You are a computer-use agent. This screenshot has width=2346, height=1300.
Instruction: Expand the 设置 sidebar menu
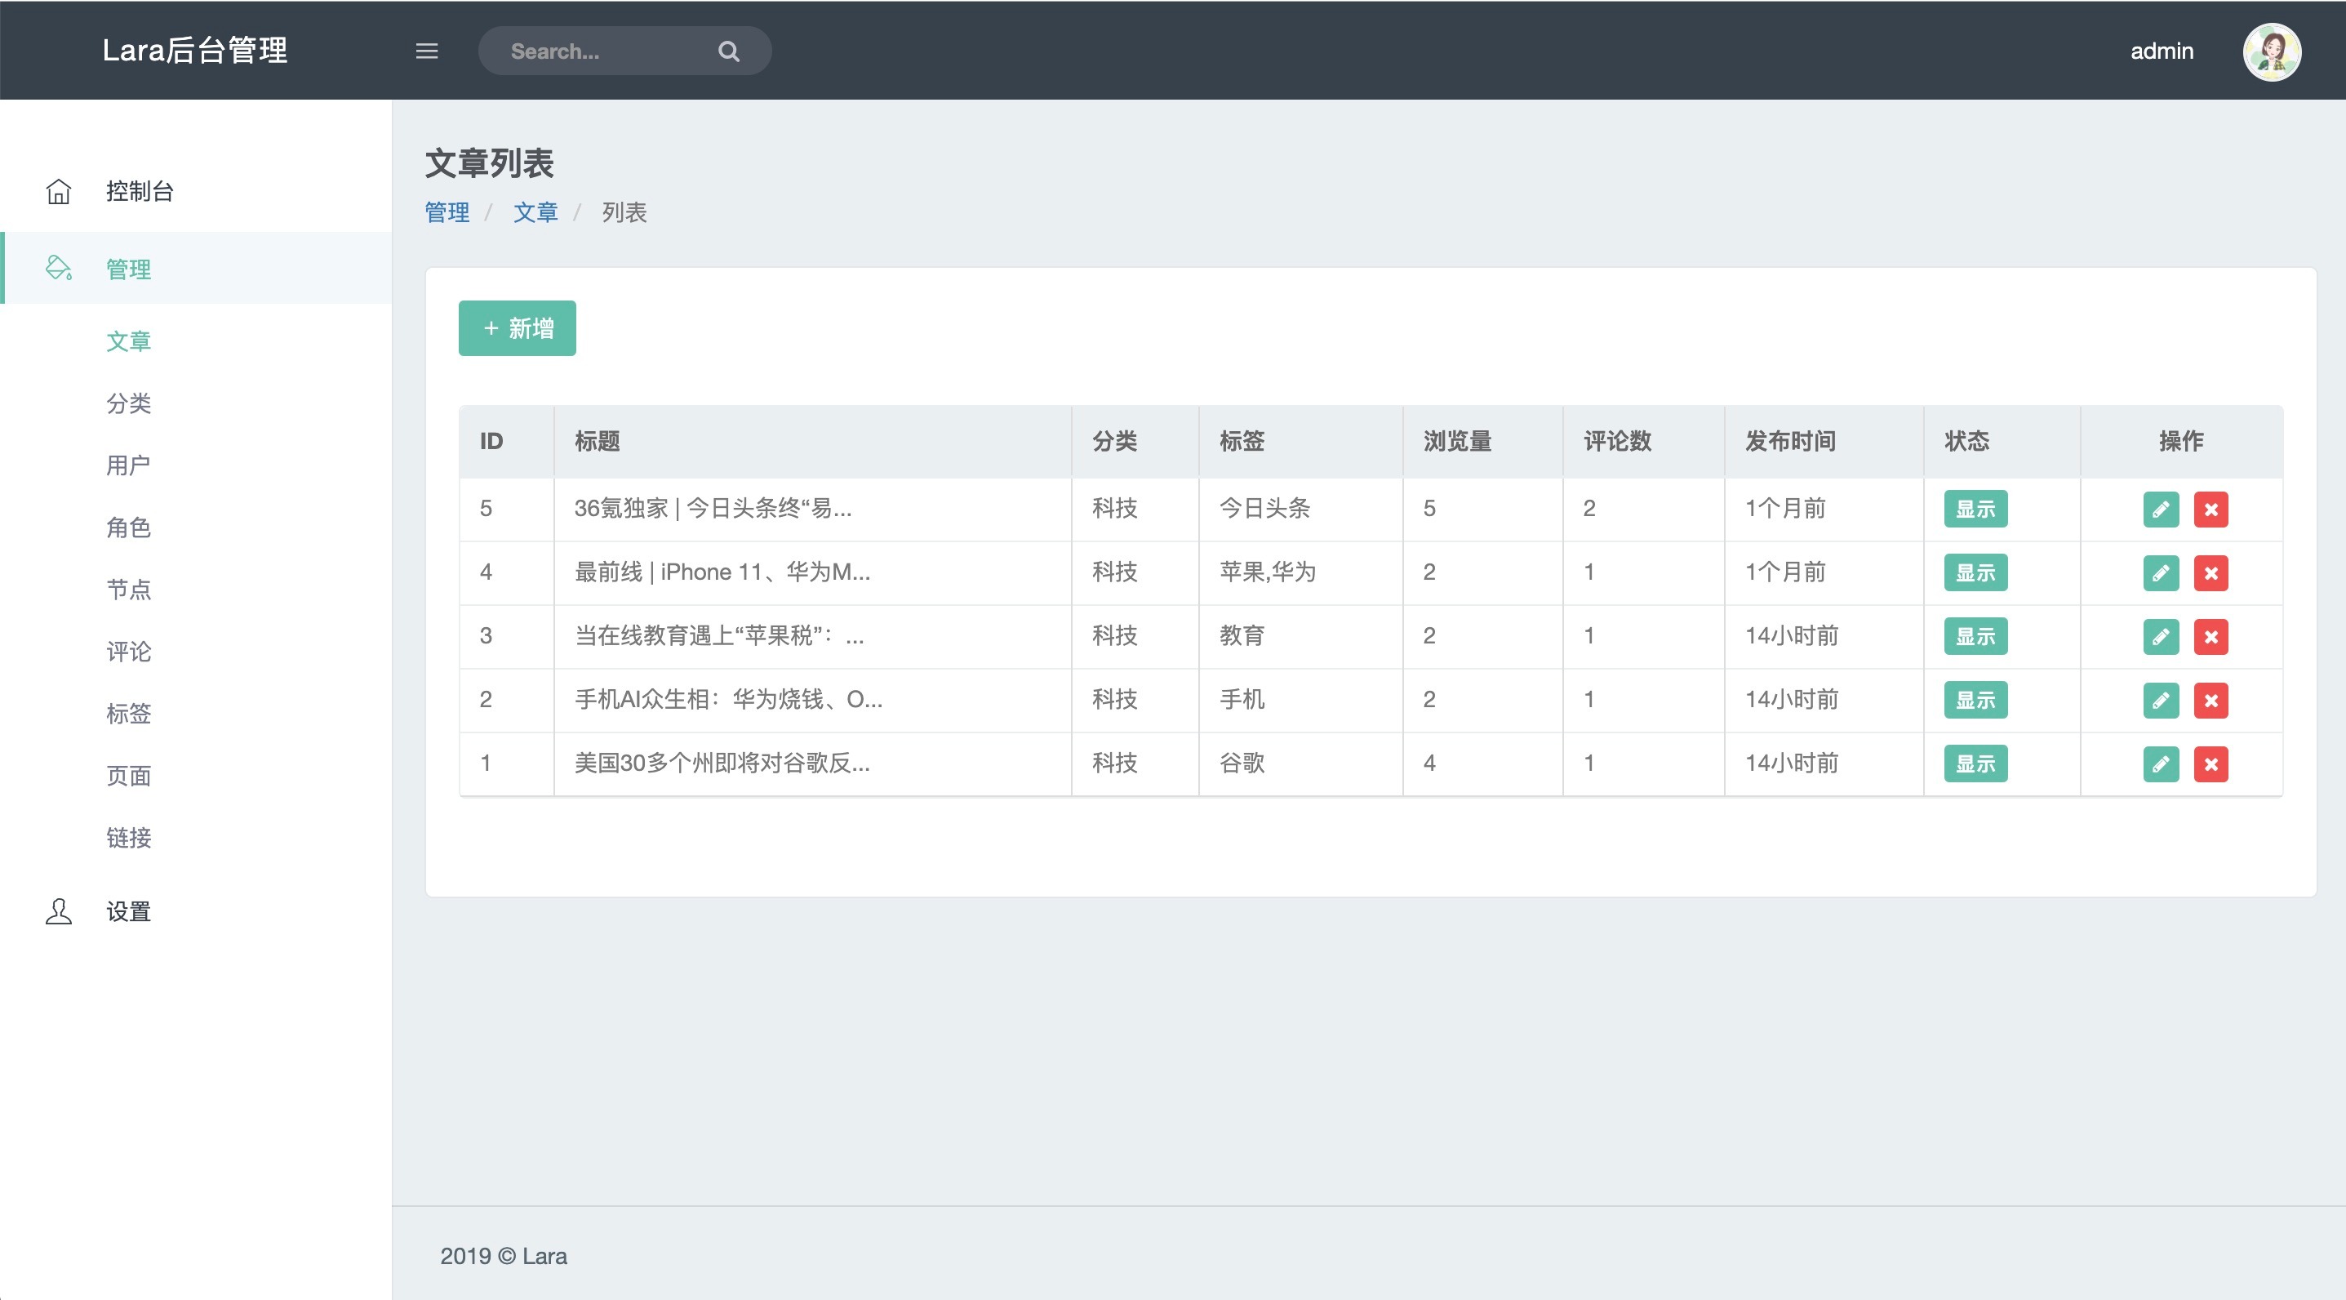pyautogui.click(x=128, y=911)
